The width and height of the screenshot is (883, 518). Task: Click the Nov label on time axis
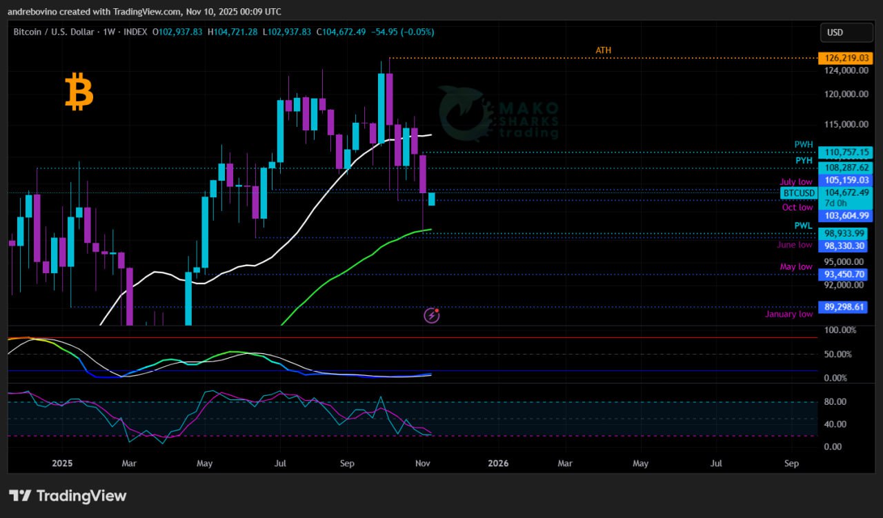(x=424, y=464)
